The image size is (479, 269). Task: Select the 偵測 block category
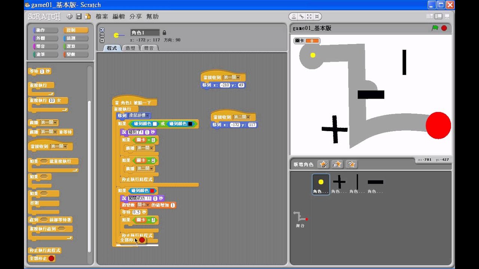(76, 38)
